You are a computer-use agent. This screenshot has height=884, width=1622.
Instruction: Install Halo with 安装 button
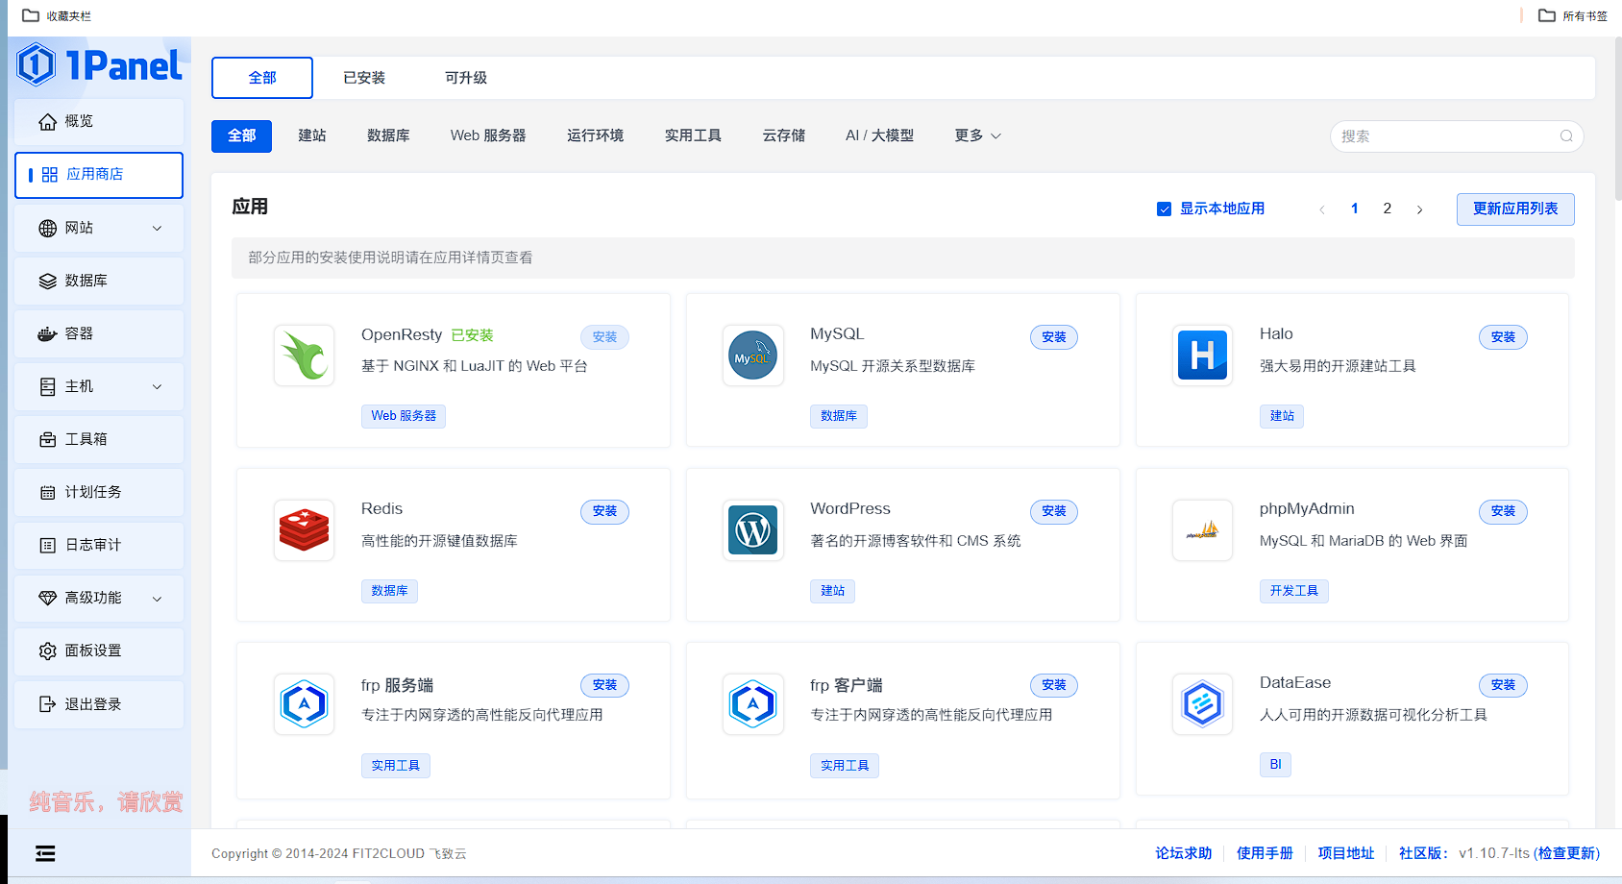click(1503, 337)
